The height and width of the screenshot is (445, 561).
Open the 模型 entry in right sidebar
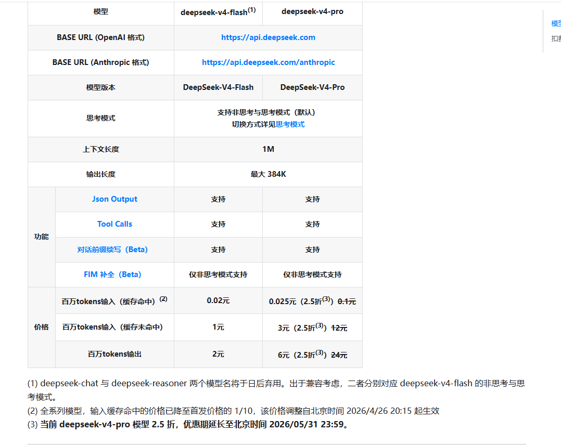(x=556, y=23)
